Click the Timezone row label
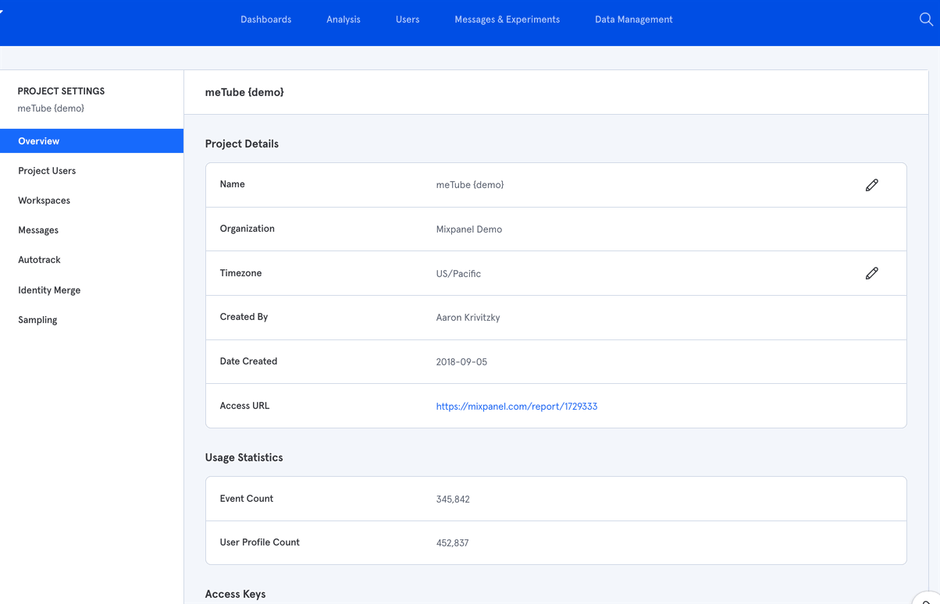Image resolution: width=940 pixels, height=604 pixels. tap(241, 273)
